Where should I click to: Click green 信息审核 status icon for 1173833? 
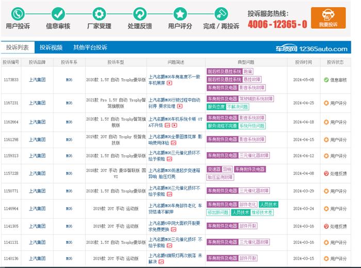click(326, 80)
